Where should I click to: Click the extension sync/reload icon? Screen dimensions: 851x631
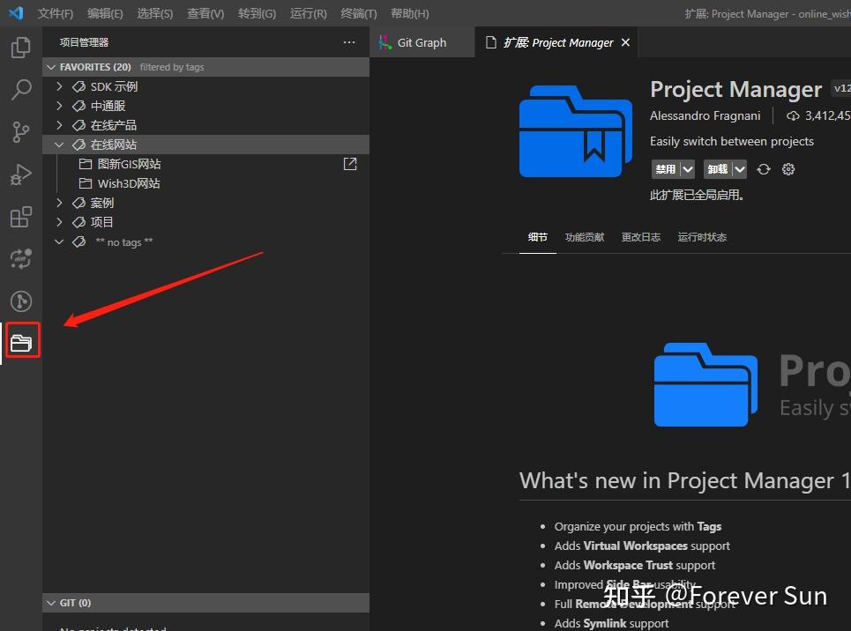point(764,169)
